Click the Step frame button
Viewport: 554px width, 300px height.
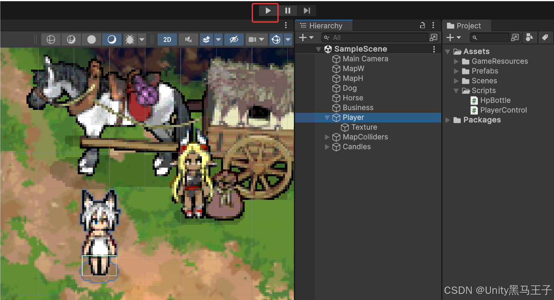pos(307,11)
